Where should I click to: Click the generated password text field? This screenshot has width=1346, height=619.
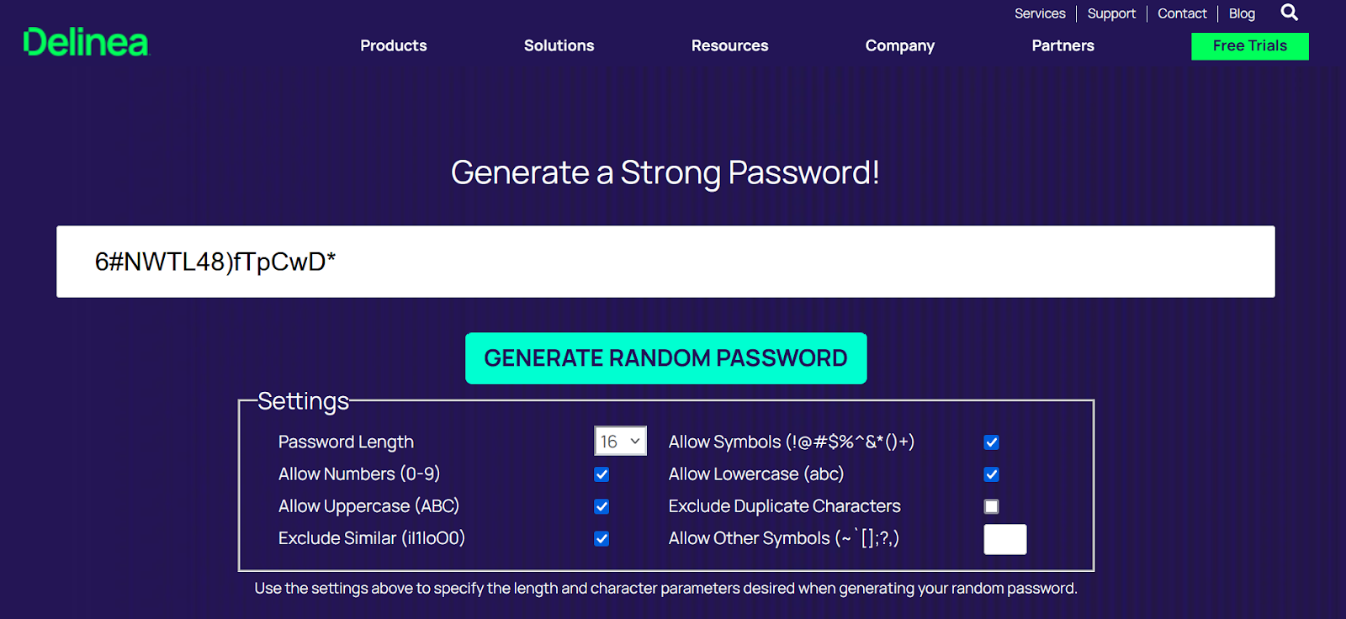tap(665, 262)
